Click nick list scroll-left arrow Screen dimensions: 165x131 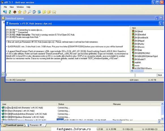click(x=132, y=71)
